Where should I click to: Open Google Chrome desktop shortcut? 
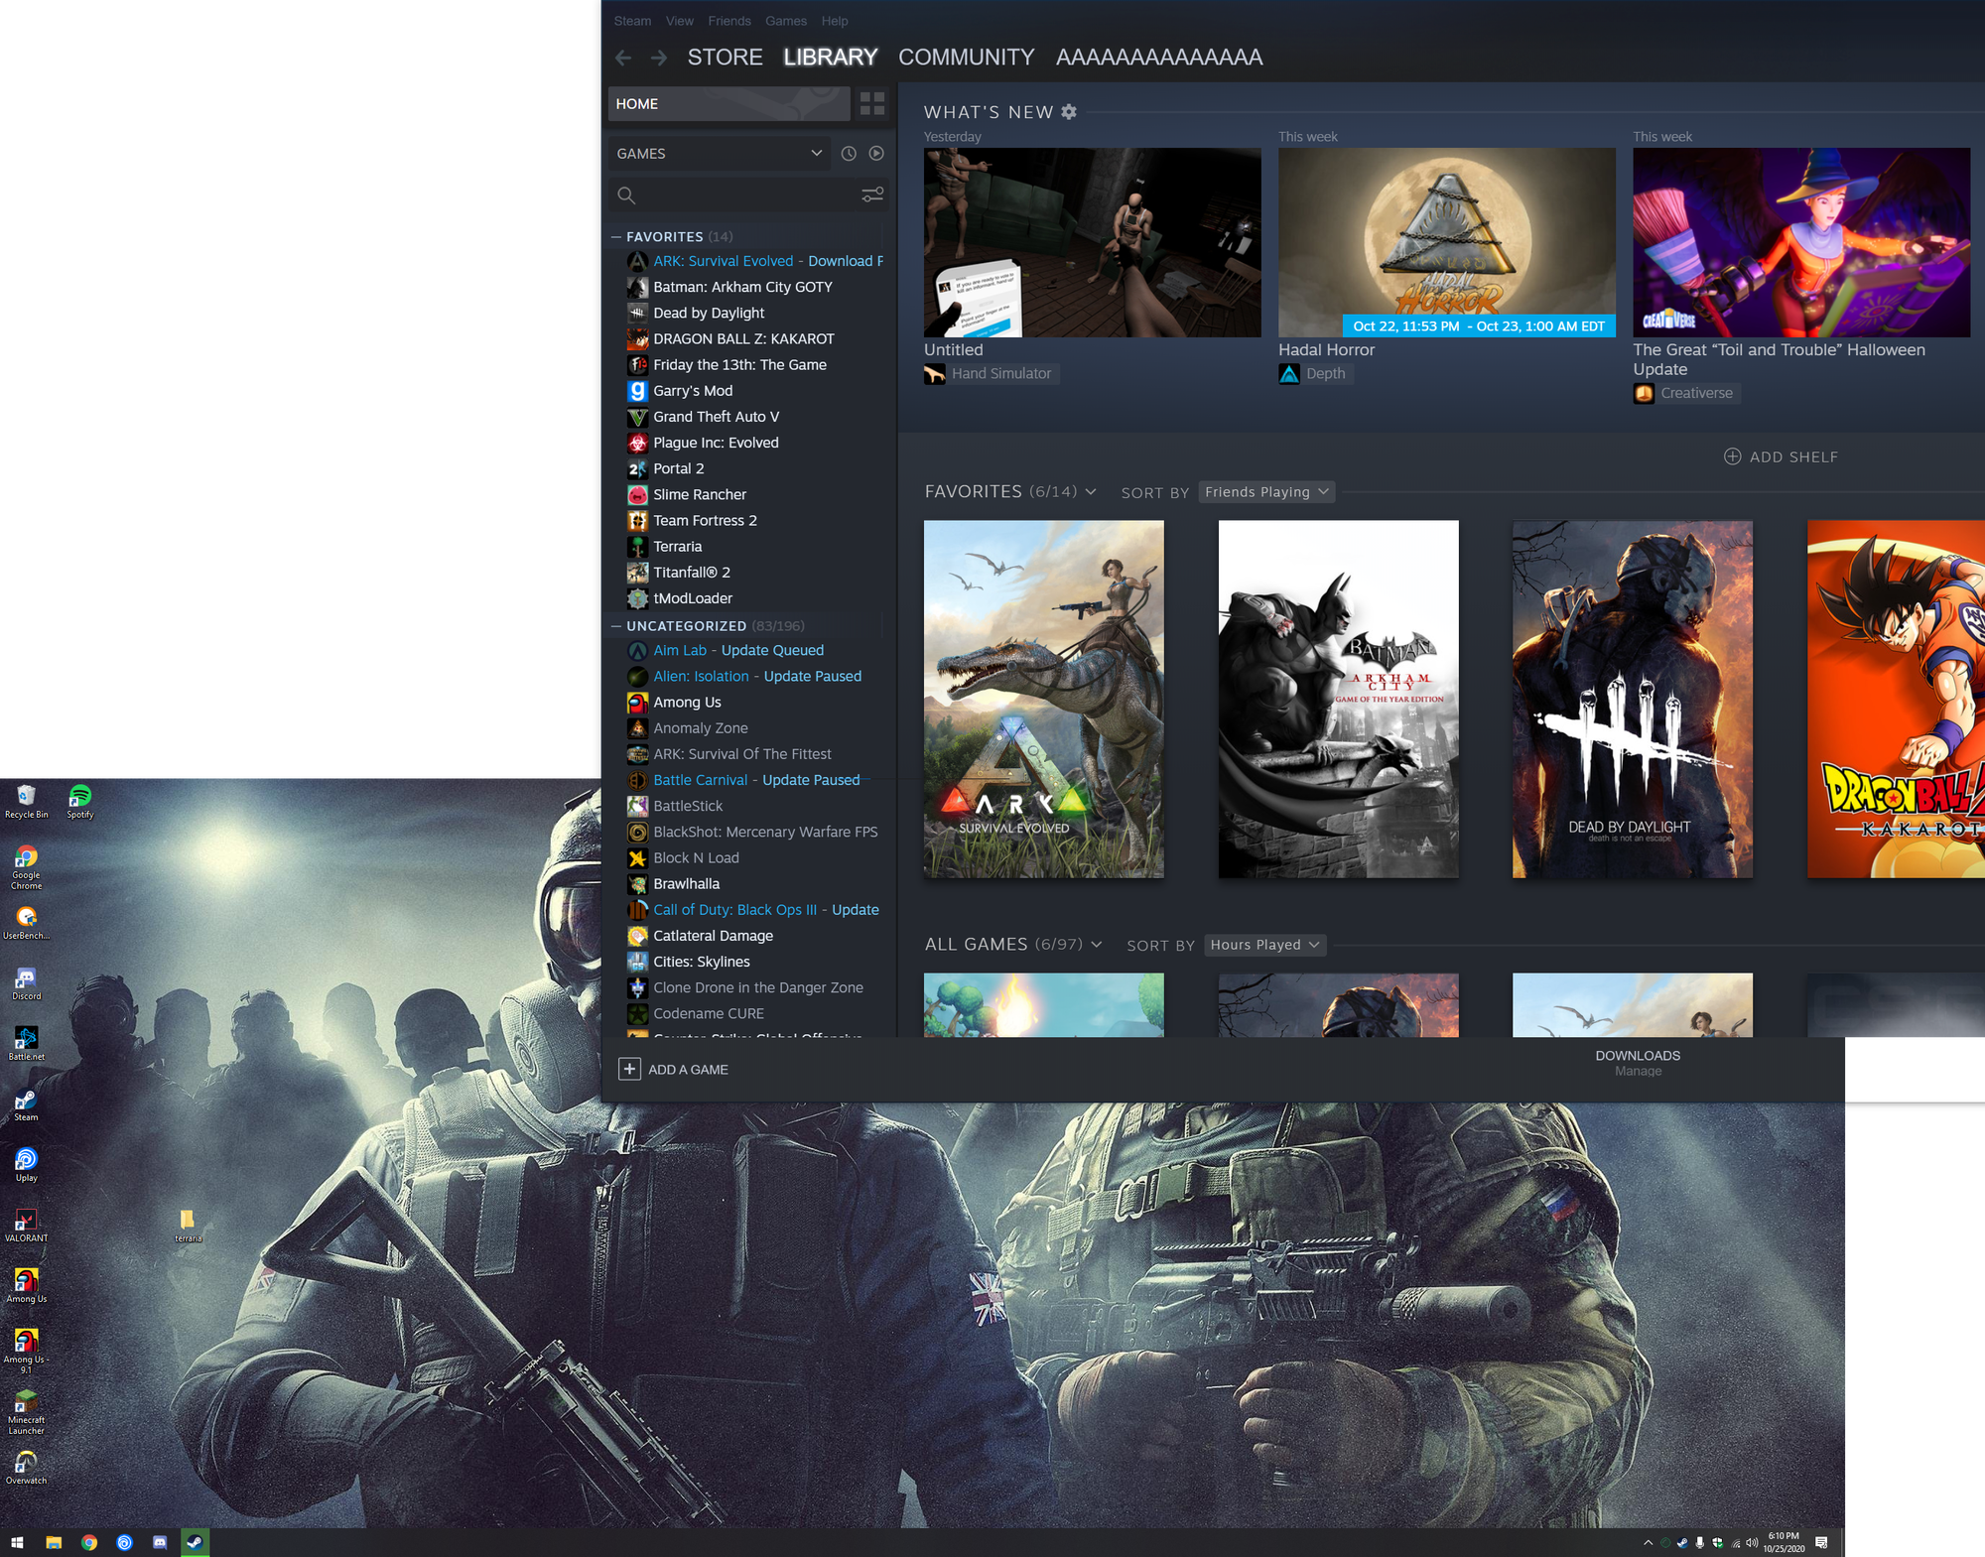coord(27,866)
